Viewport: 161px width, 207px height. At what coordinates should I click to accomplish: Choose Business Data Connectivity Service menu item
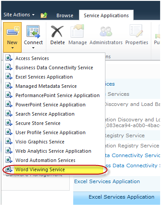point(54,68)
